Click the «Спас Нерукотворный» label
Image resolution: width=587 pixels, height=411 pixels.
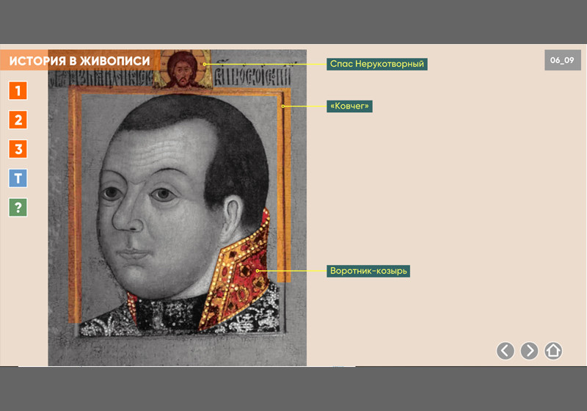[x=377, y=64]
